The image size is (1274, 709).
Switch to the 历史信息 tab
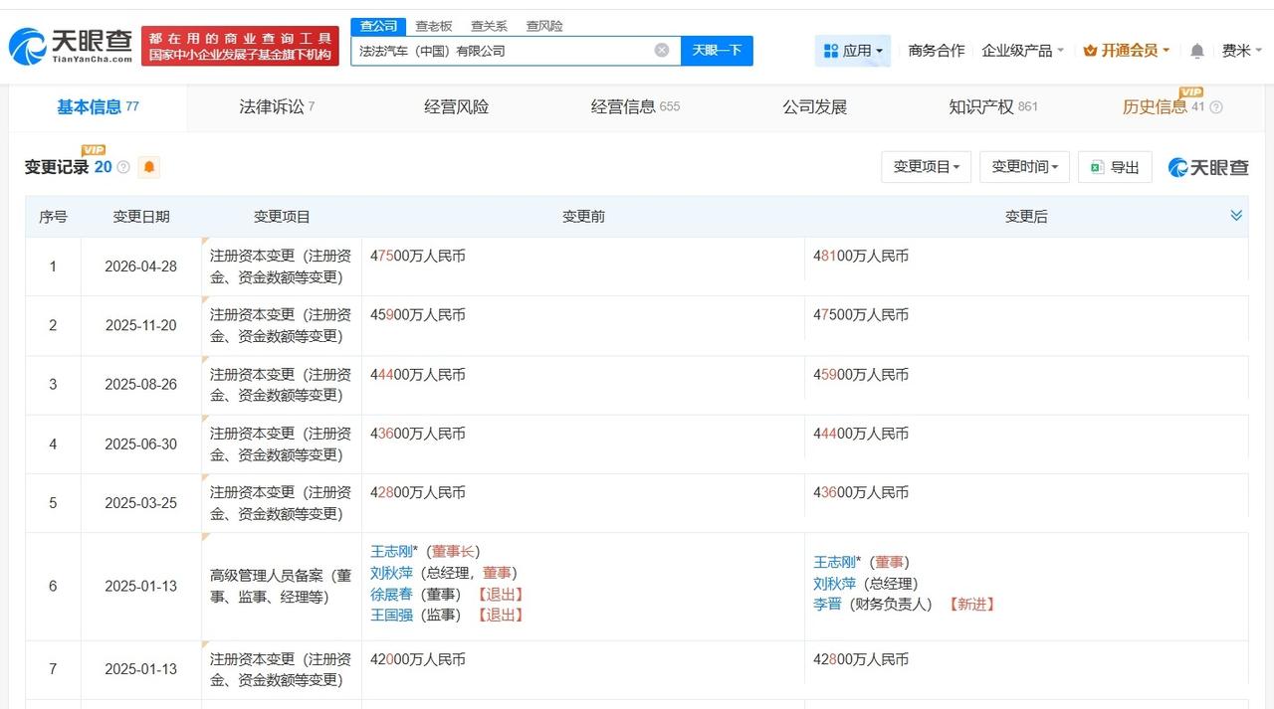coord(1163,107)
